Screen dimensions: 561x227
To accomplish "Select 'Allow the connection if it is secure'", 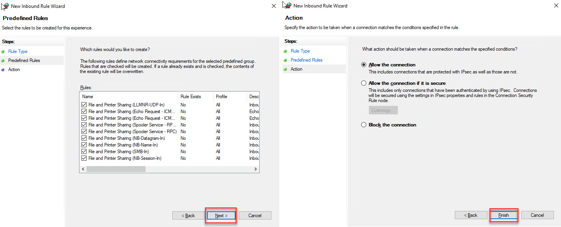I will pyautogui.click(x=364, y=83).
